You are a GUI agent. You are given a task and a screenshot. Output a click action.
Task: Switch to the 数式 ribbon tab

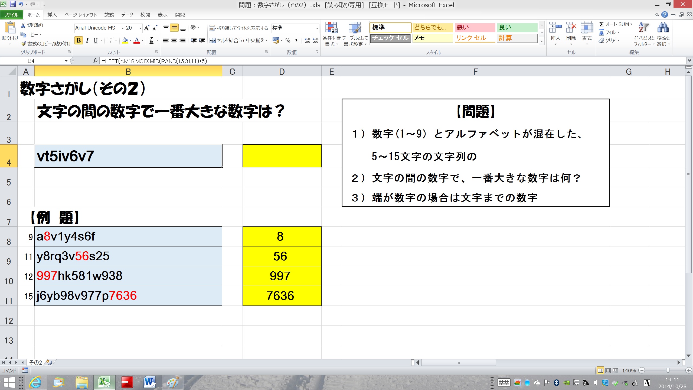[109, 15]
